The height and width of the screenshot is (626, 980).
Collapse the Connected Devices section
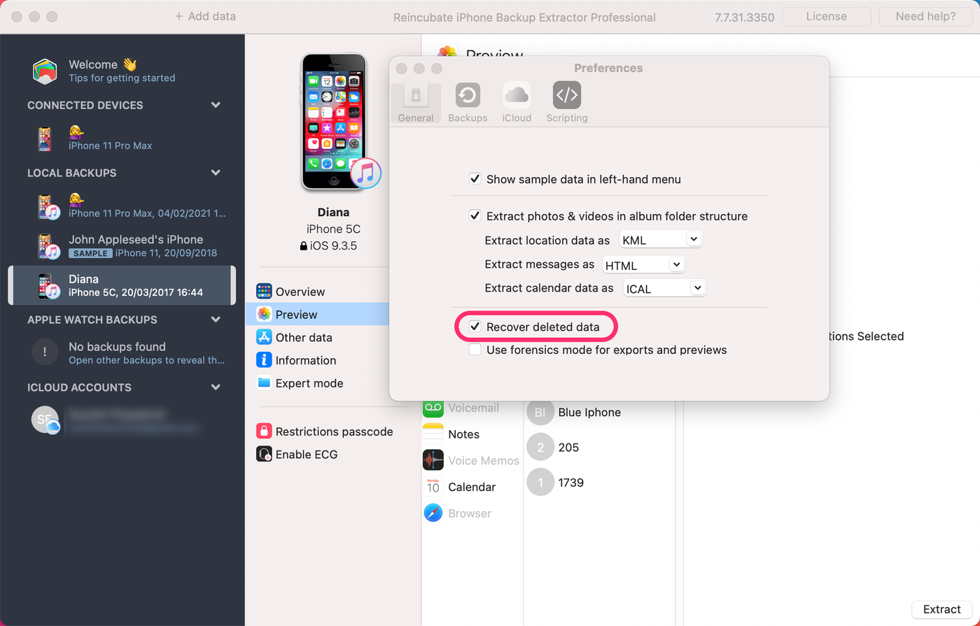click(216, 105)
